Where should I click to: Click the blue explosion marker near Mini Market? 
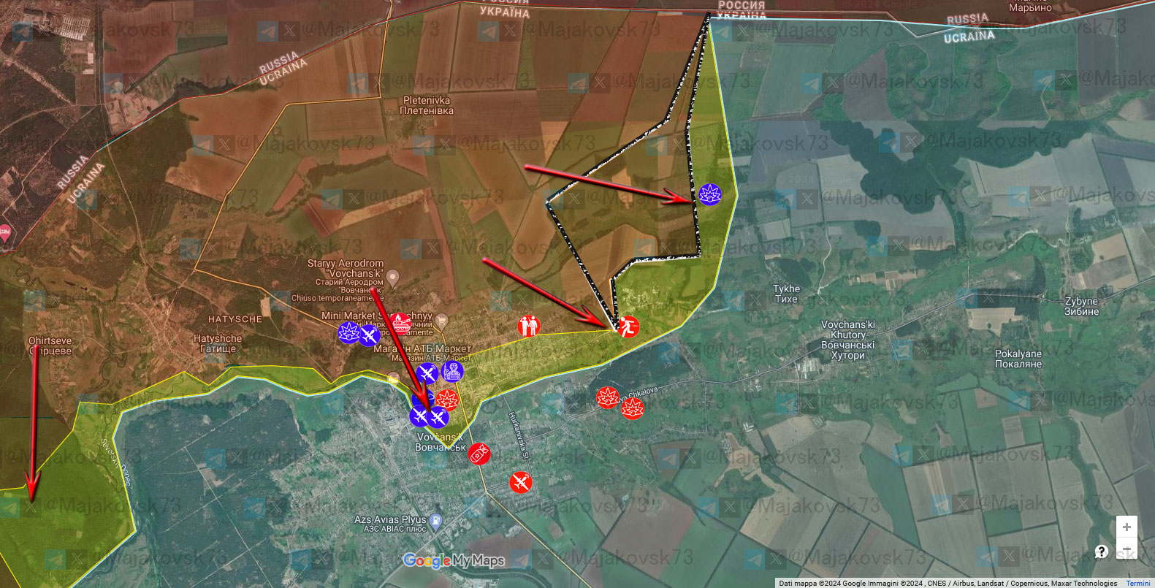349,333
